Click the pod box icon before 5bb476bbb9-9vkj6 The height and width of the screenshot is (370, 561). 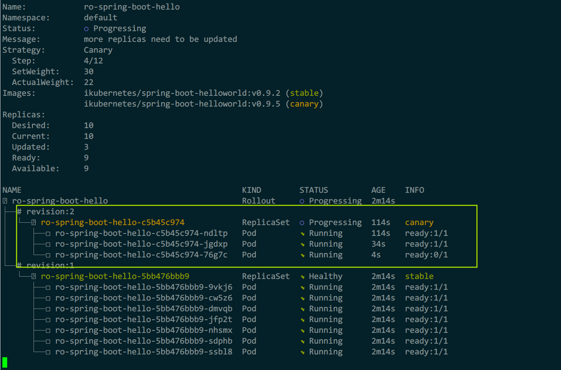(x=48, y=287)
